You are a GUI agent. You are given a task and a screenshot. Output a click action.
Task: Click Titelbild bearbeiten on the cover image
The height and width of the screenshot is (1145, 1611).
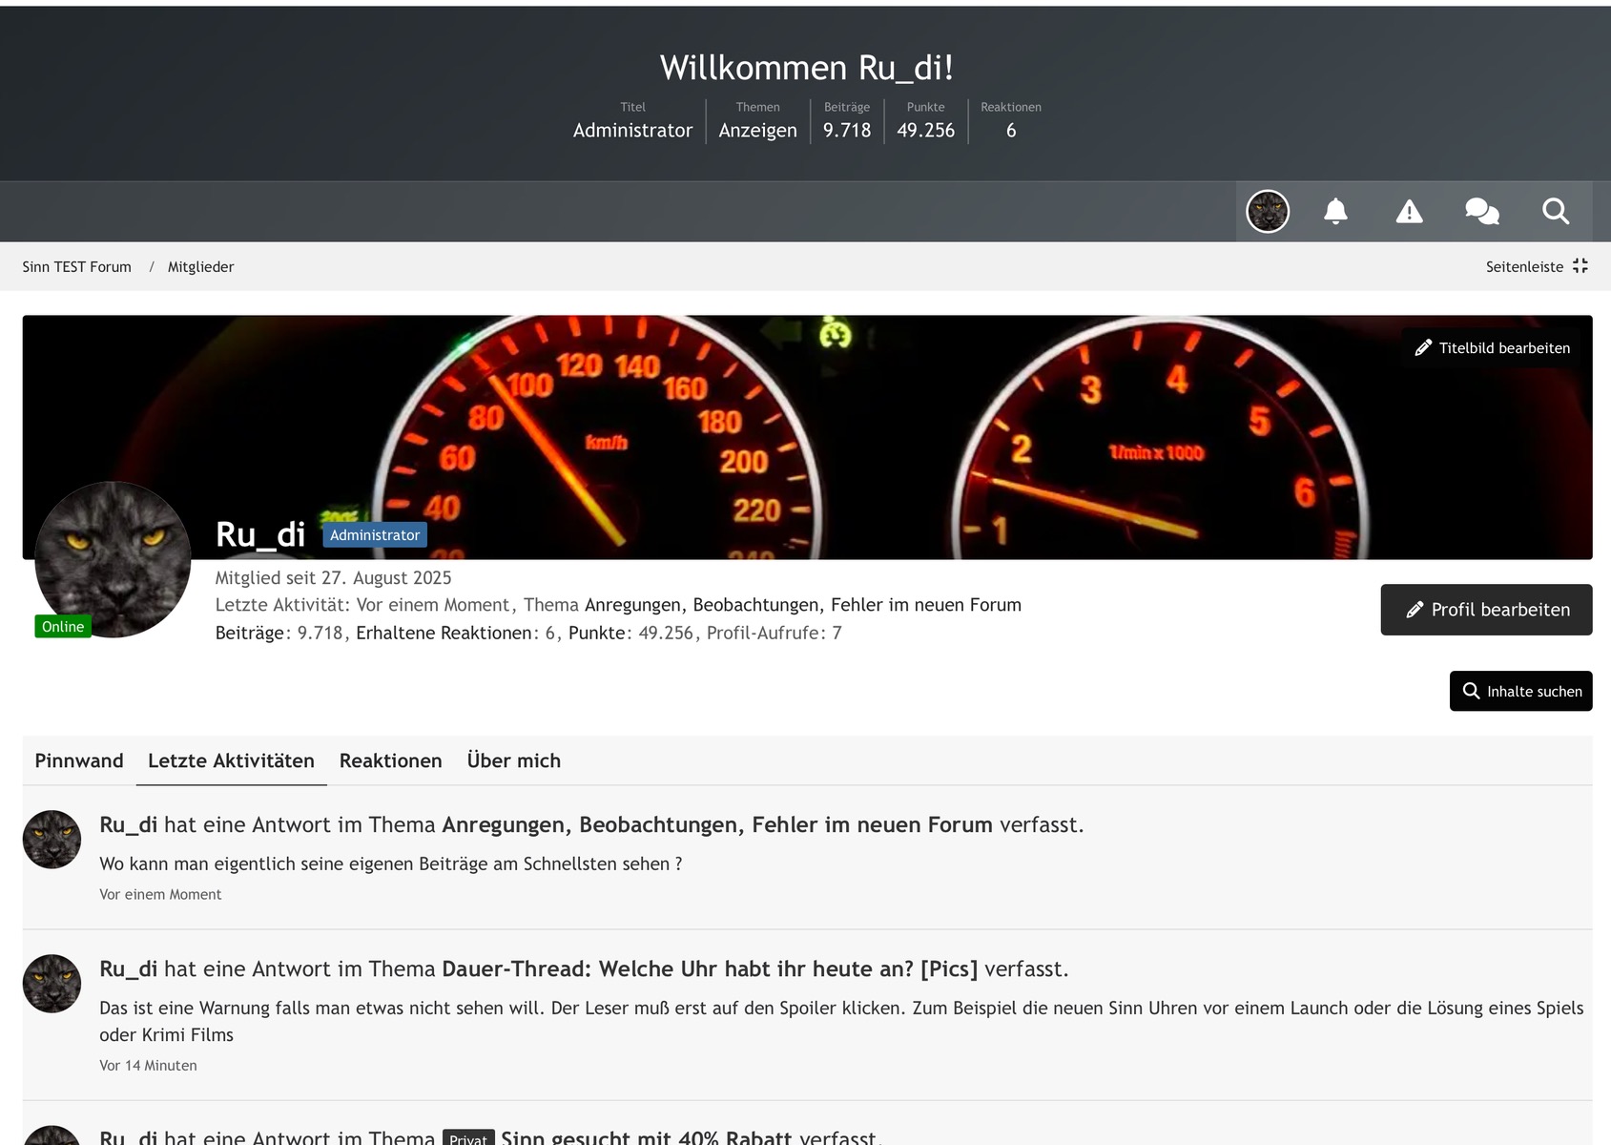[1493, 348]
